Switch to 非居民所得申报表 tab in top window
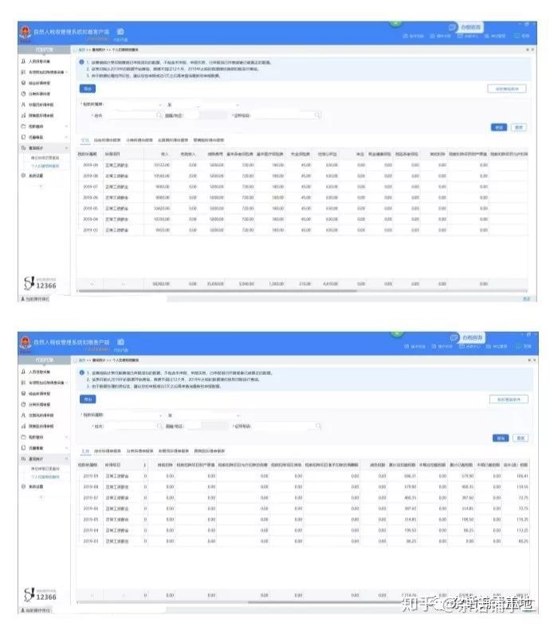 click(x=173, y=140)
